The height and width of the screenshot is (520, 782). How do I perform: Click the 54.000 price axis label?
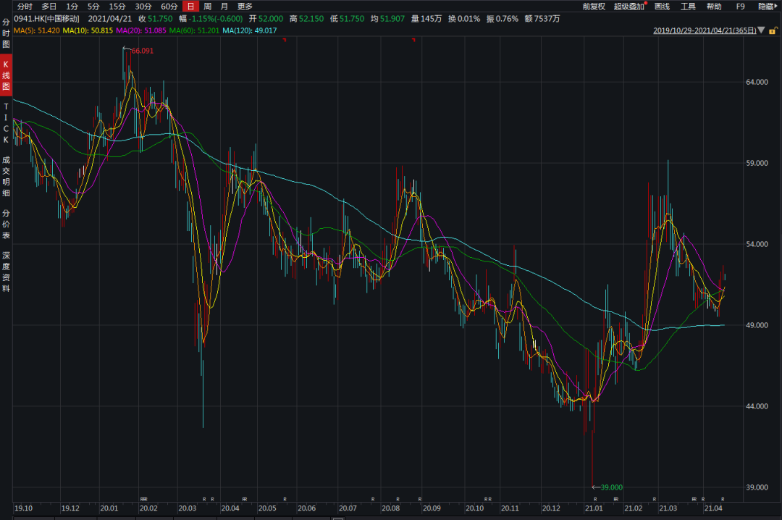click(757, 244)
